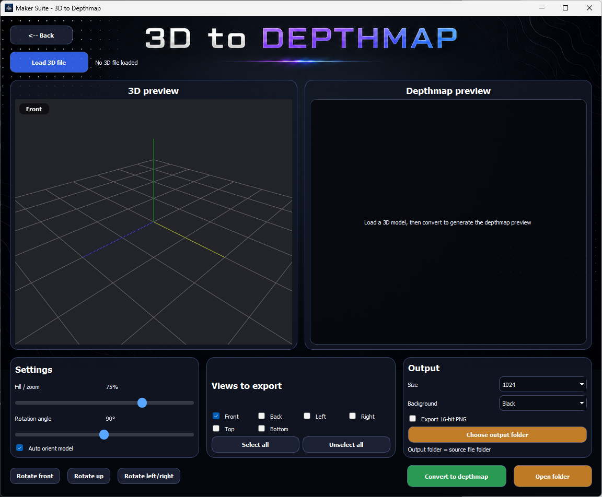Minimize the Maker Suite window
This screenshot has height=497, width=602.
[x=542, y=8]
